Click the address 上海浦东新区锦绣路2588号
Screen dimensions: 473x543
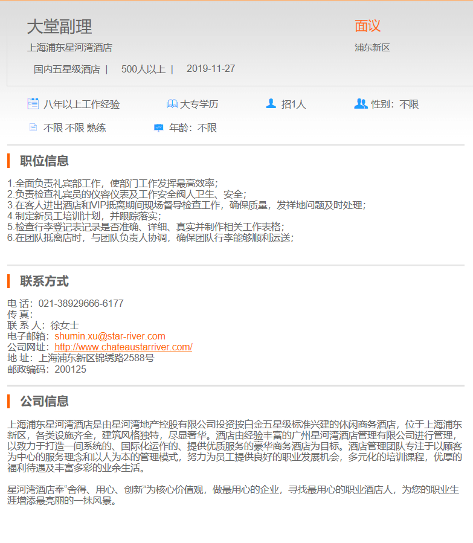tap(96, 358)
